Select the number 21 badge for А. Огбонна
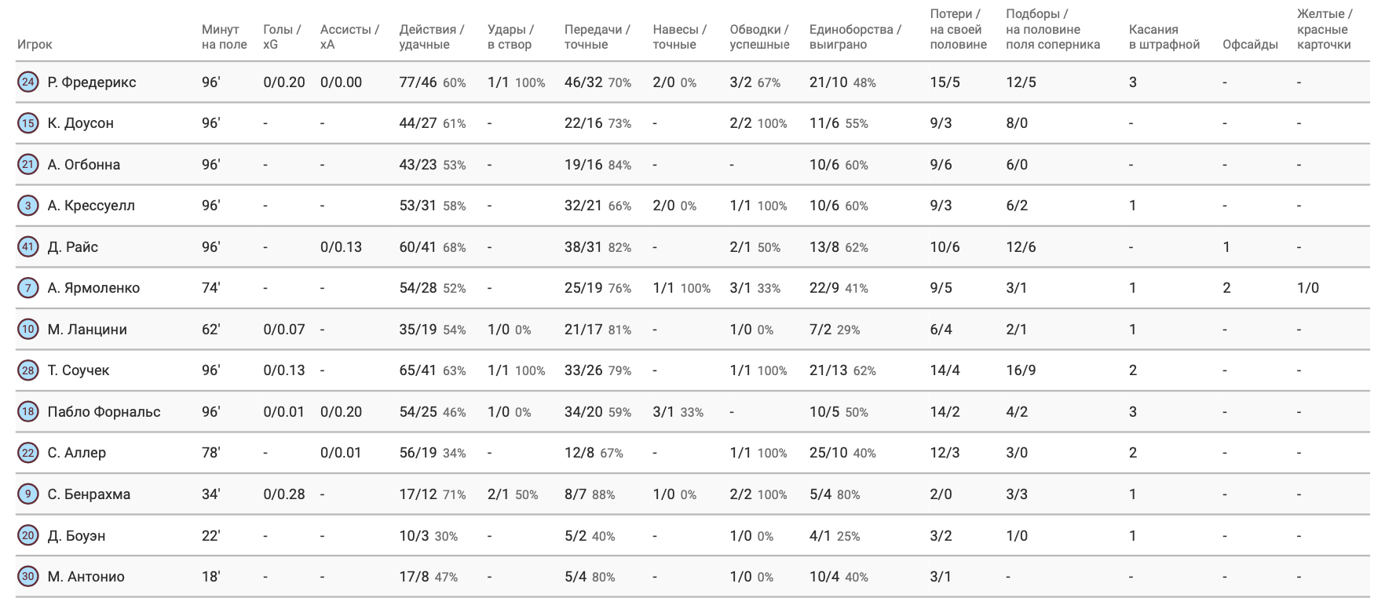1374x598 pixels. 28,164
